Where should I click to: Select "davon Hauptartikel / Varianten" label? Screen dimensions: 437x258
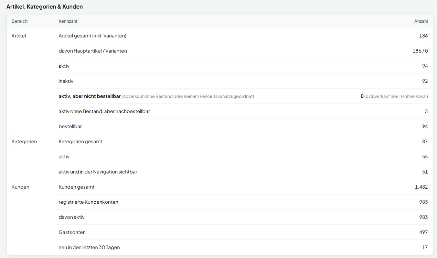[x=93, y=51]
